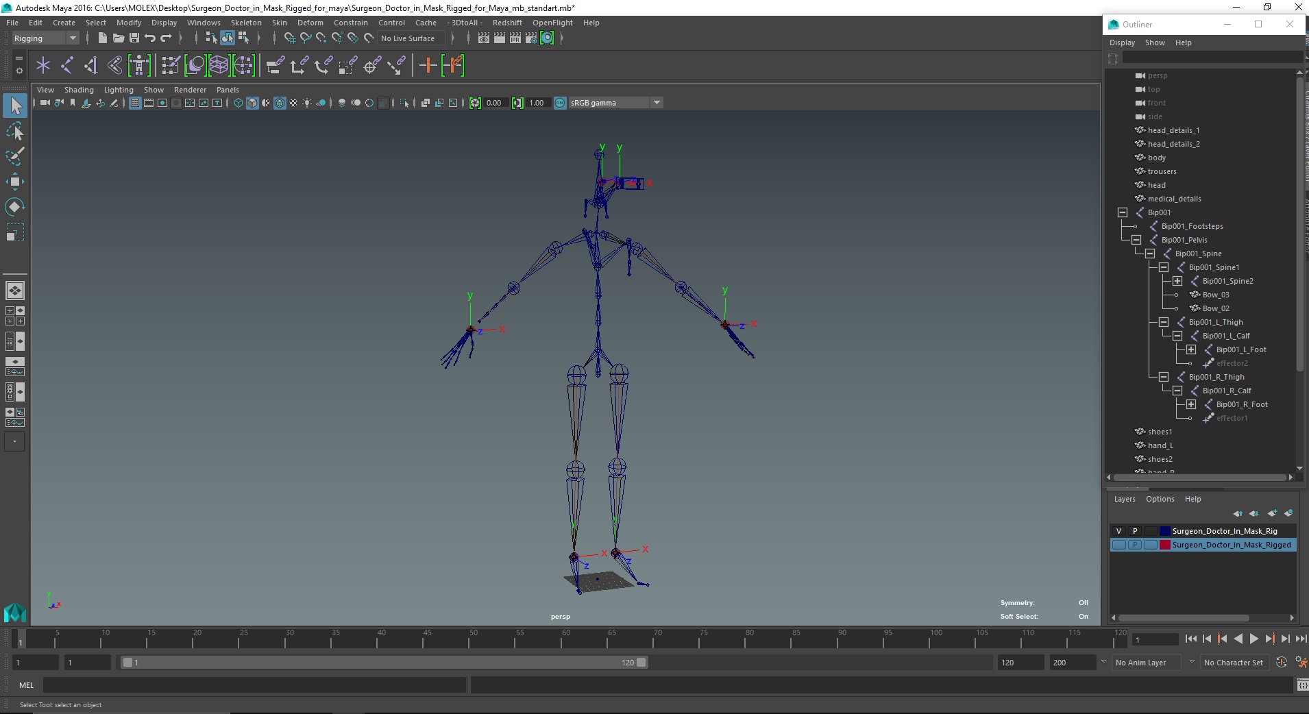Click play forwards on the timeline
Screen dimensions: 1309x714
pos(1253,639)
